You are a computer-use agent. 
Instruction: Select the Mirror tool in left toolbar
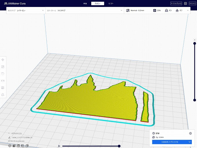tap(3, 81)
